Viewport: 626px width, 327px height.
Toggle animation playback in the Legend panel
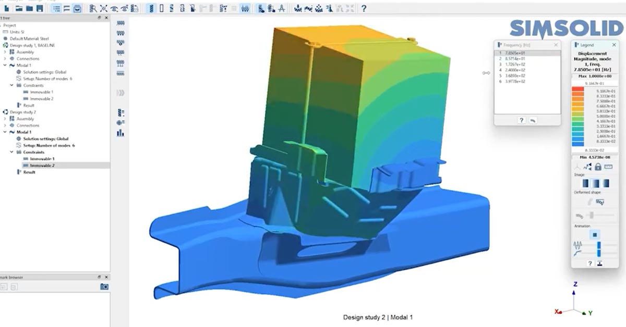(595, 234)
